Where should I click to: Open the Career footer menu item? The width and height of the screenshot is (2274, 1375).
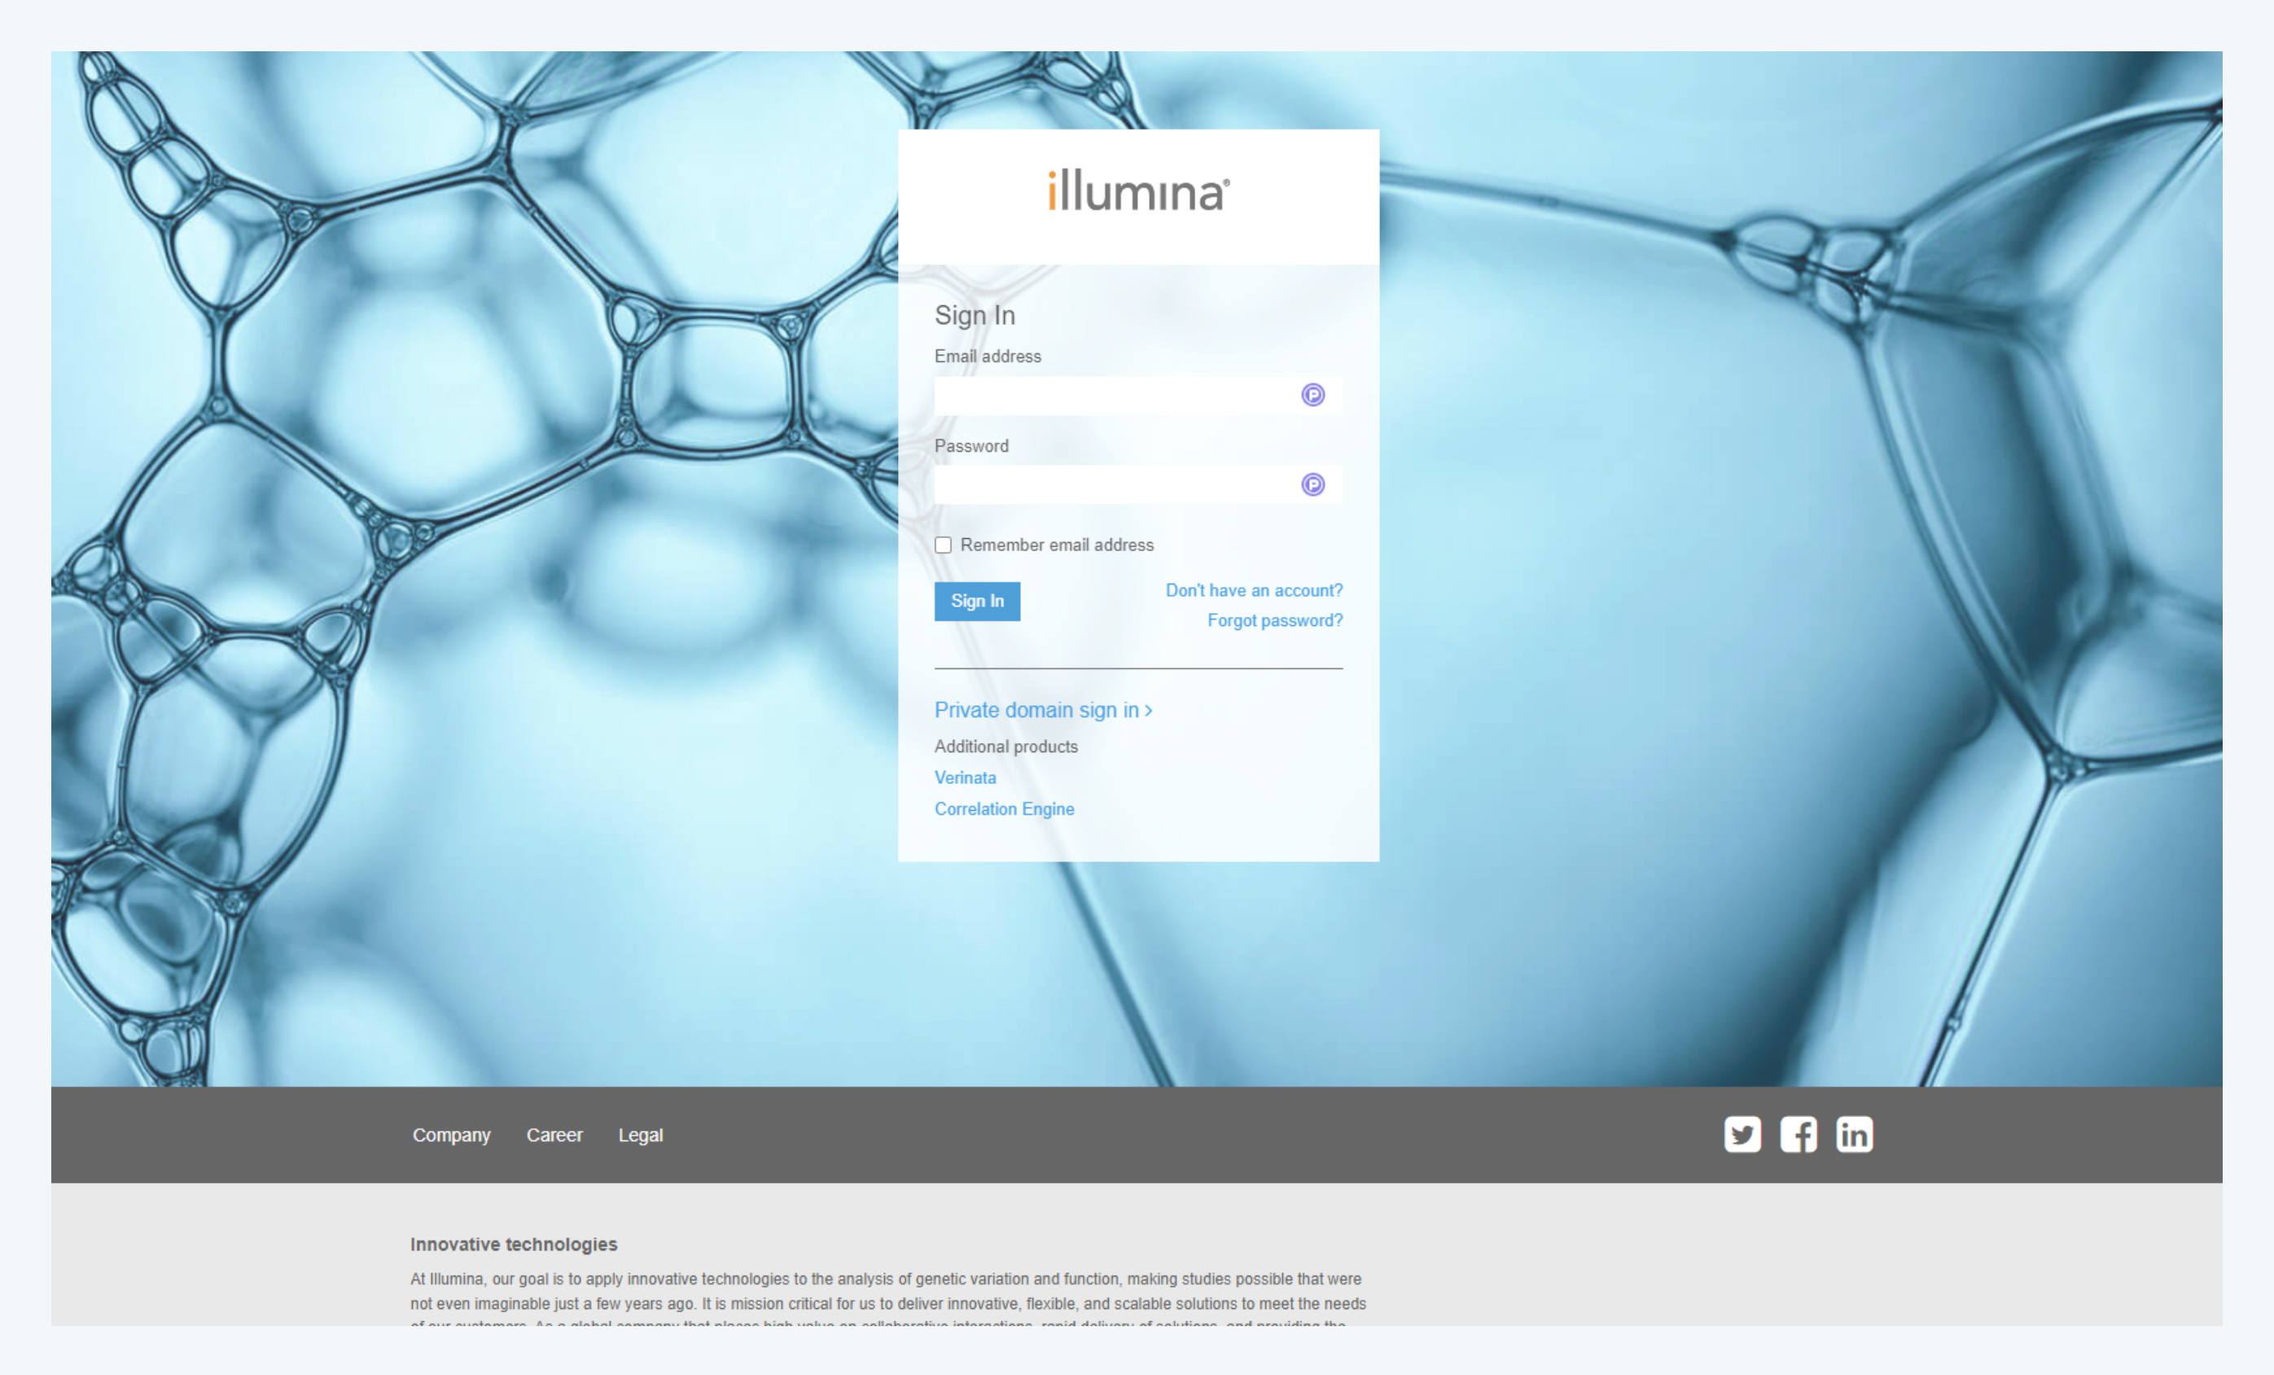554,1135
